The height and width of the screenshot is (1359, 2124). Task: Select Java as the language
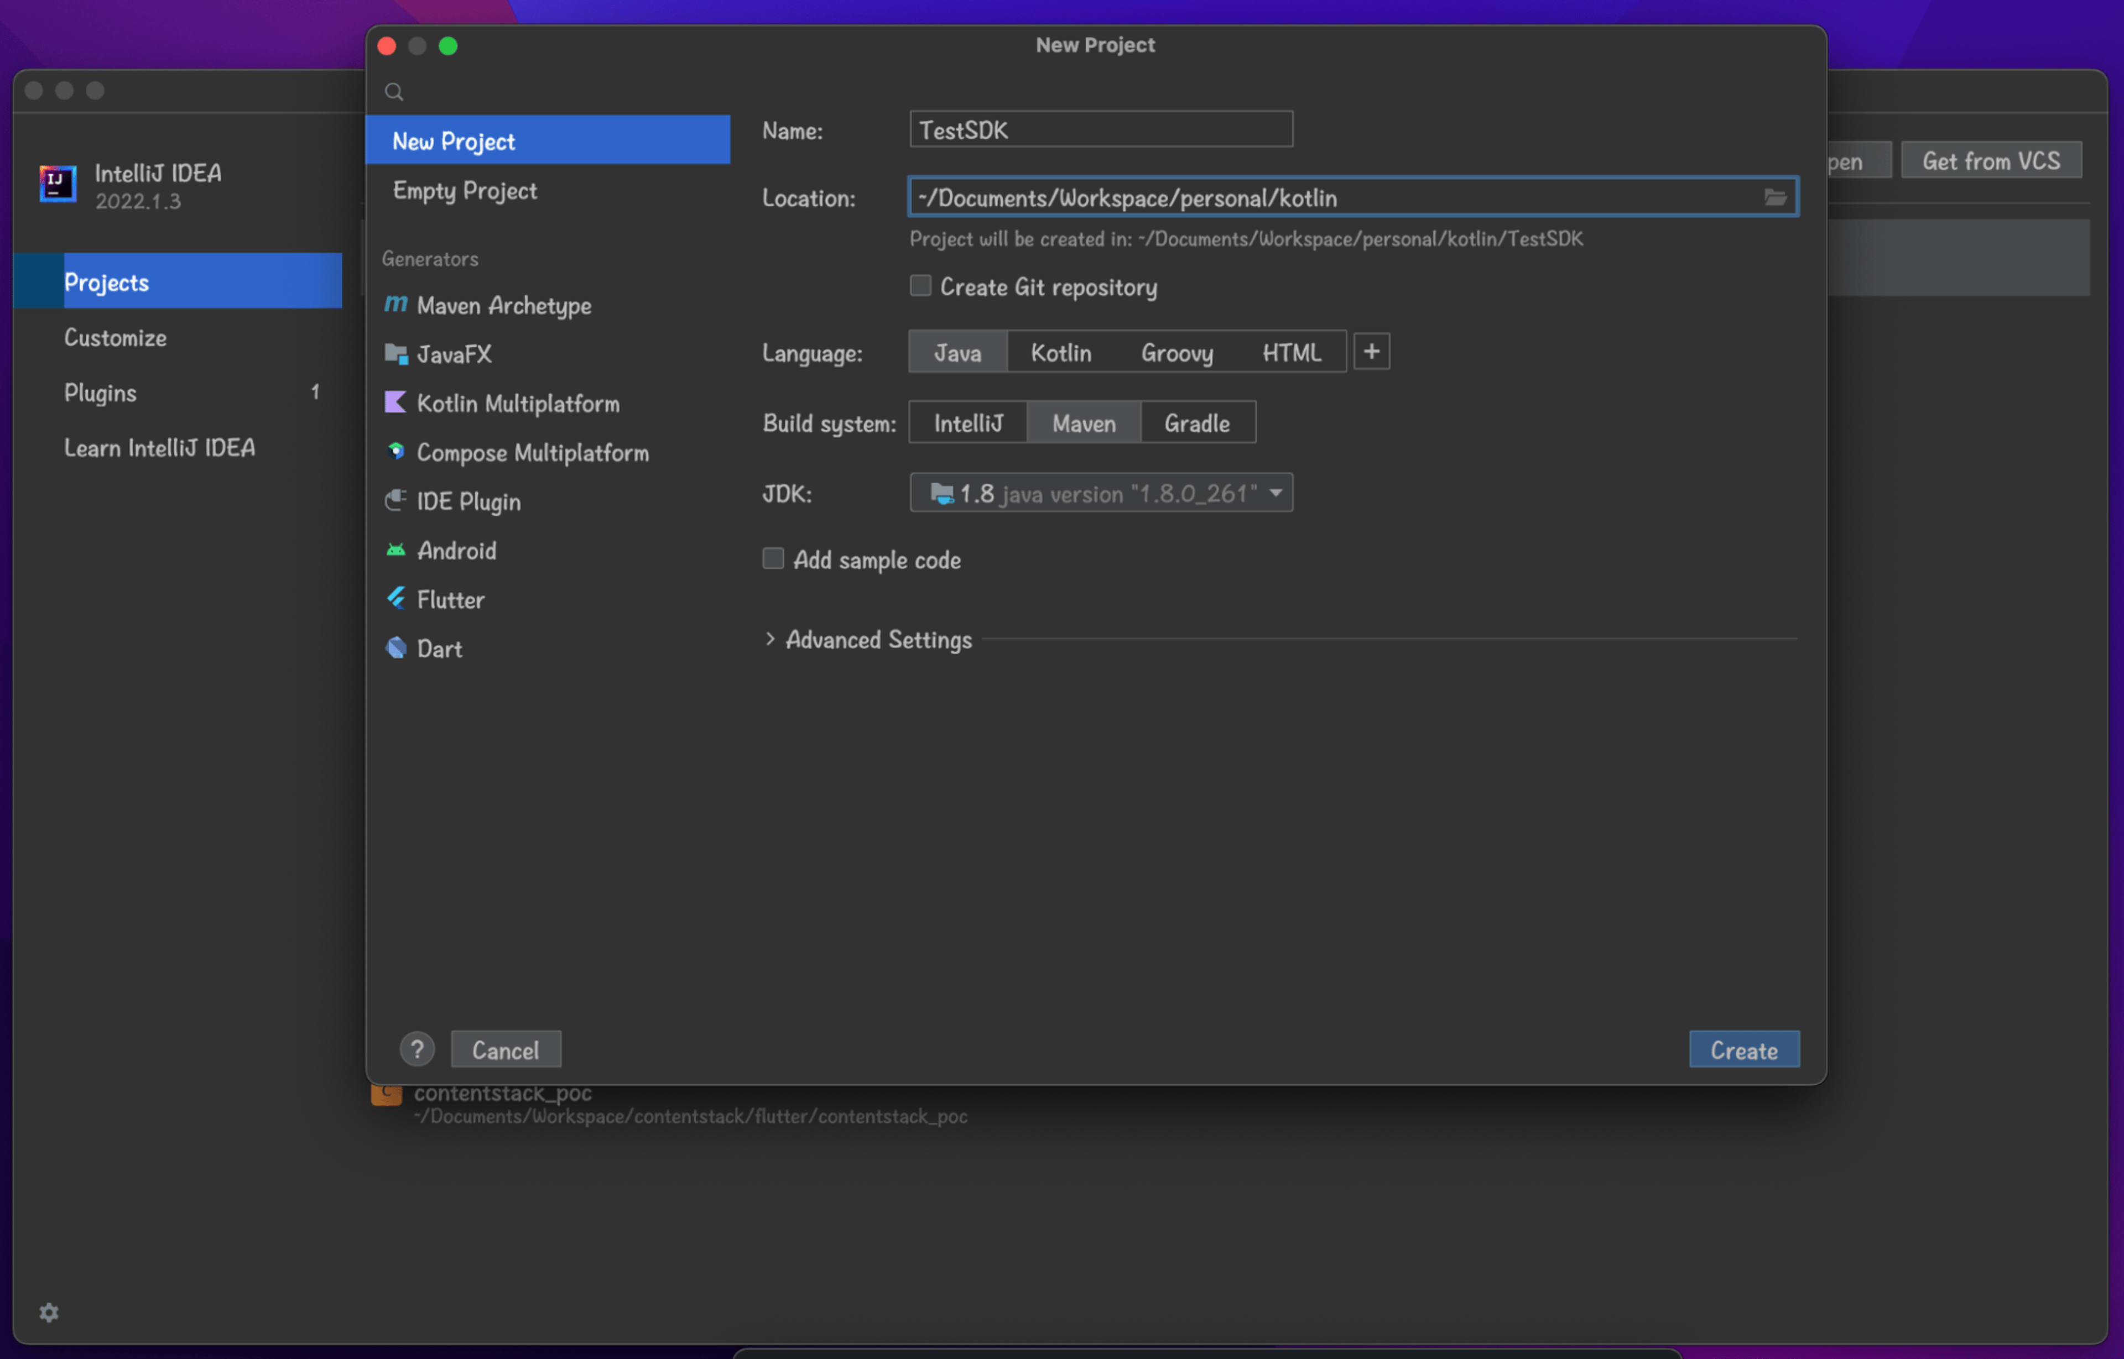(x=958, y=352)
